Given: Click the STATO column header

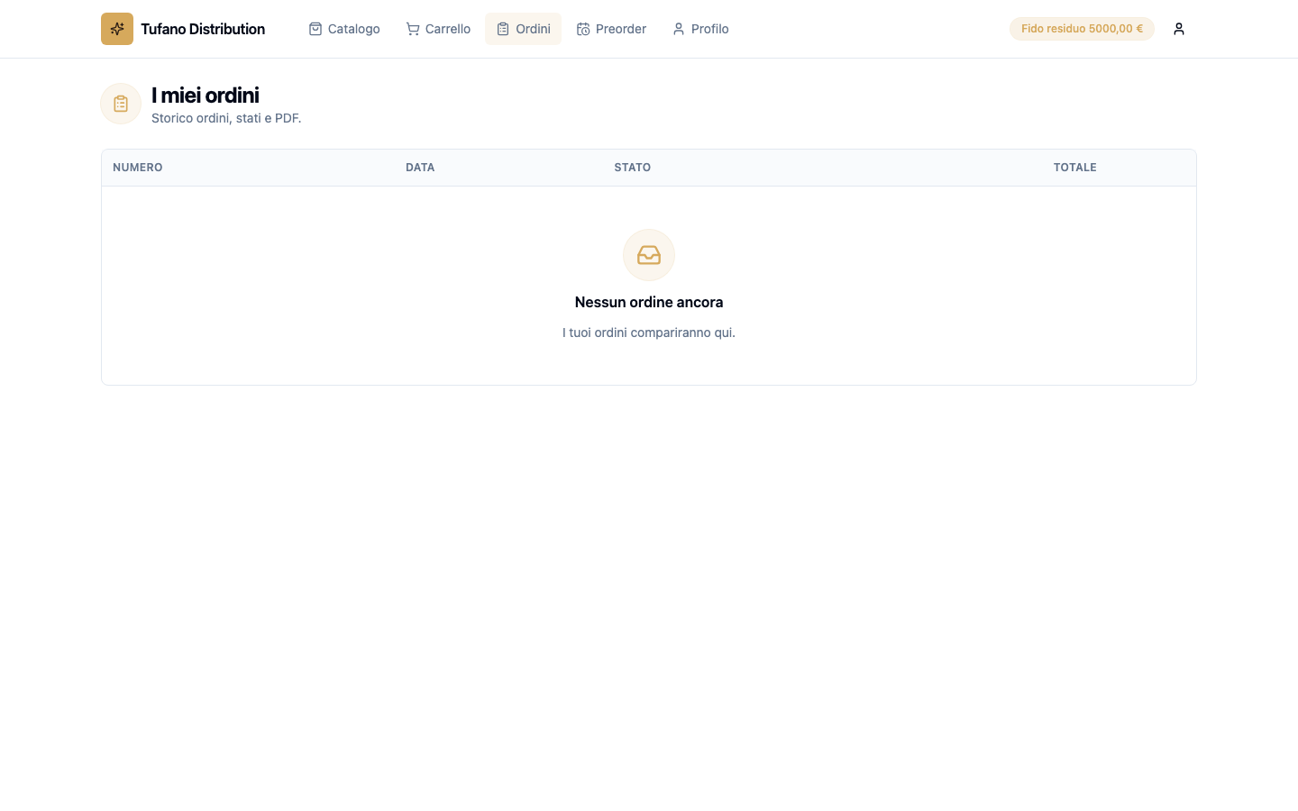Looking at the screenshot, I should pos(633,168).
